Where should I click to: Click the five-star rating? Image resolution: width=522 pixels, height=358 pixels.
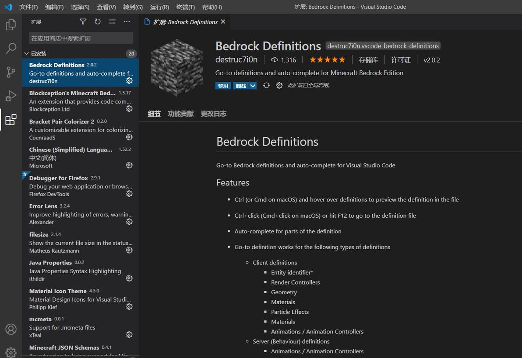(327, 60)
